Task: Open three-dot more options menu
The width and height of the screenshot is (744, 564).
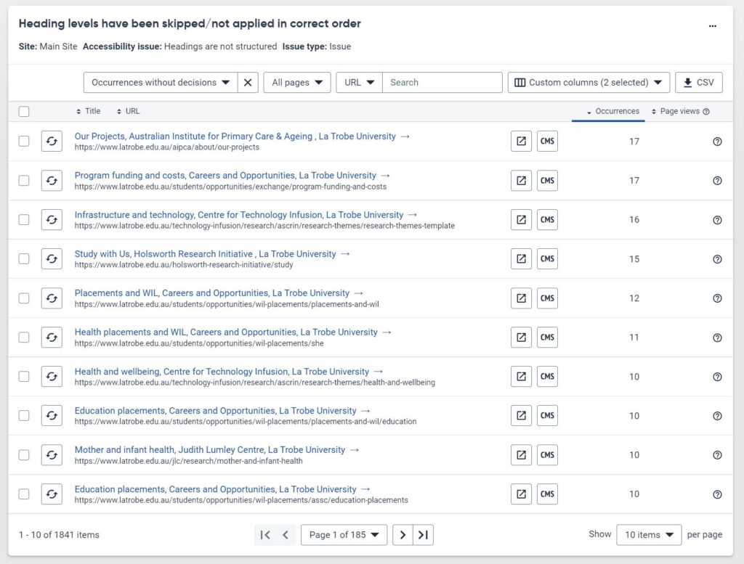Action: pos(713,25)
